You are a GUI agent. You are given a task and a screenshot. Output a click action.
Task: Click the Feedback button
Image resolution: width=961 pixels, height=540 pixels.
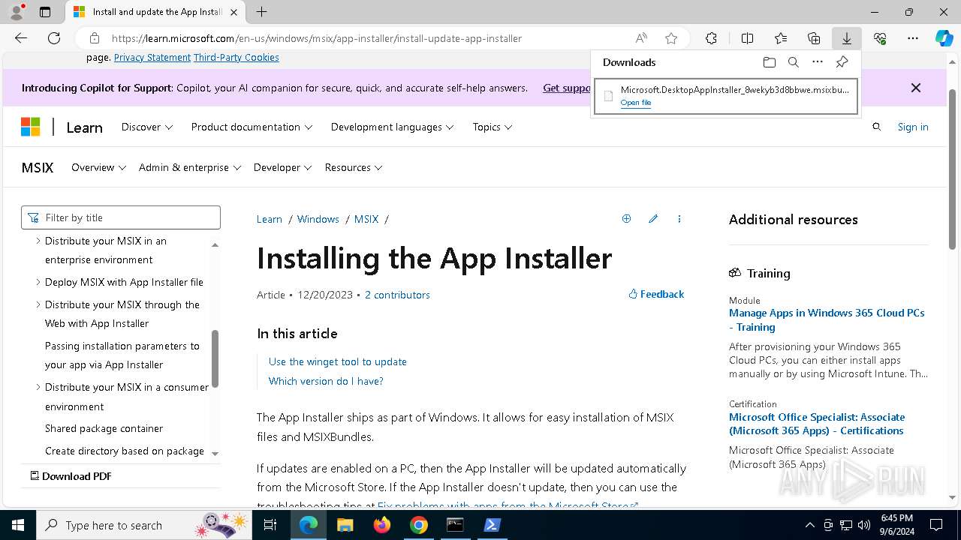click(x=656, y=294)
